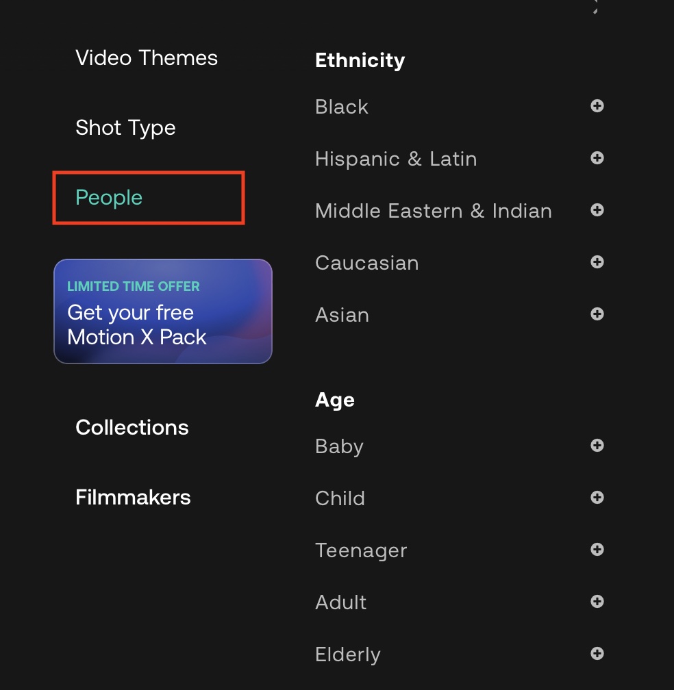The width and height of the screenshot is (674, 690).
Task: Add the Hispanic & Latin filter via plus icon
Action: [597, 158]
